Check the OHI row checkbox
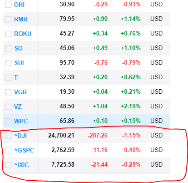This screenshot has width=188, height=183. point(8,5)
